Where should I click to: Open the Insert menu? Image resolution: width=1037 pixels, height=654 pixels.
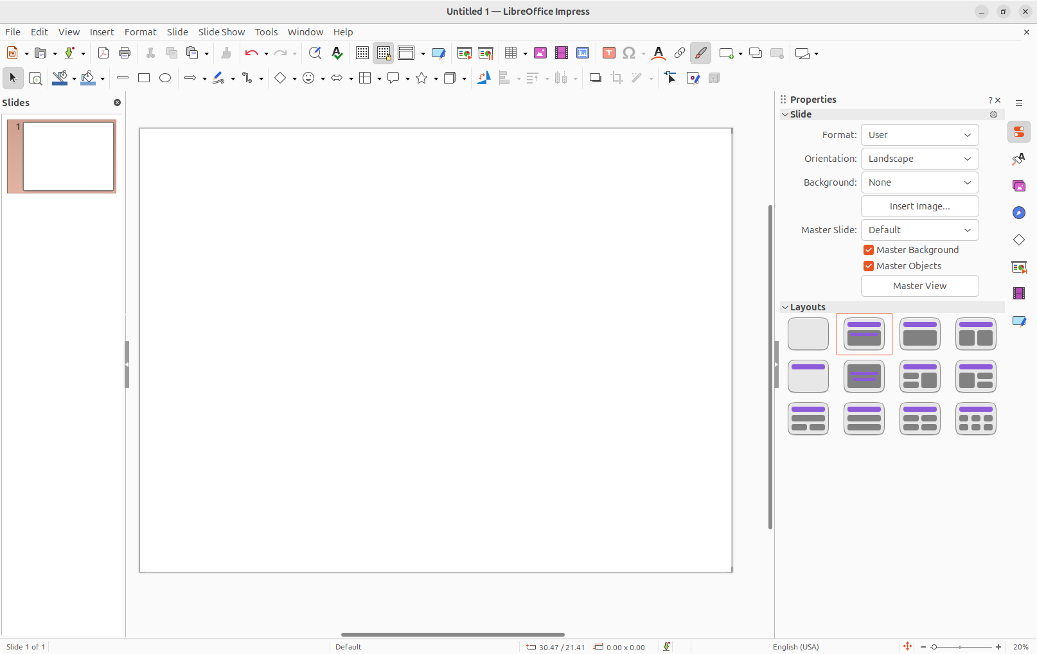click(102, 32)
